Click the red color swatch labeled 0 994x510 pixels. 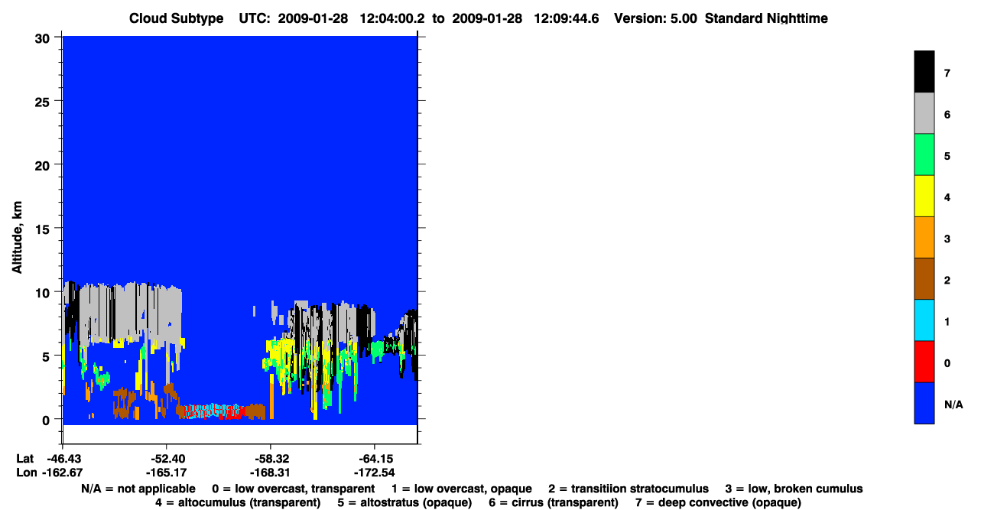[x=924, y=361]
